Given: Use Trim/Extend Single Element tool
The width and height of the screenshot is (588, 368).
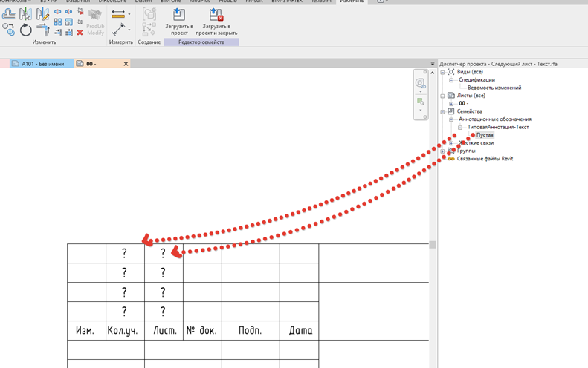Looking at the screenshot, I should [58, 33].
